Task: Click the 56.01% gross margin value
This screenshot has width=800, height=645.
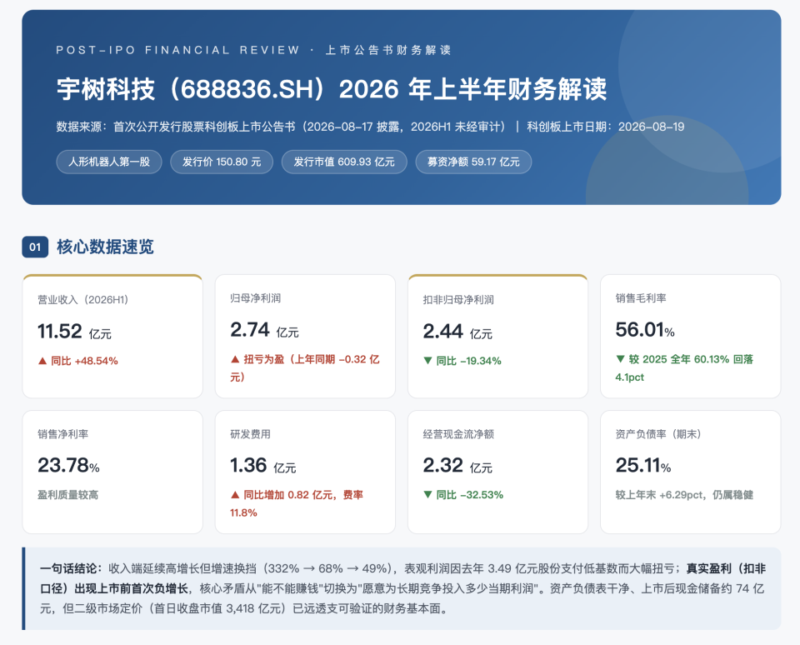Action: (645, 330)
